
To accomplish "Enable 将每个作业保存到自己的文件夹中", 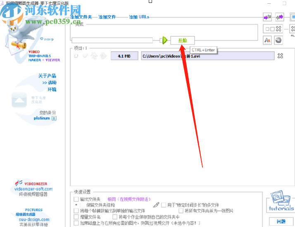I will (x=115, y=217).
